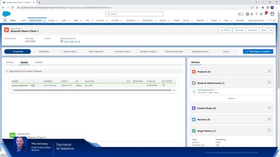The width and height of the screenshot is (280, 157).
Task: Open Mike Hathaway opportunity owner link
Action: (71, 41)
